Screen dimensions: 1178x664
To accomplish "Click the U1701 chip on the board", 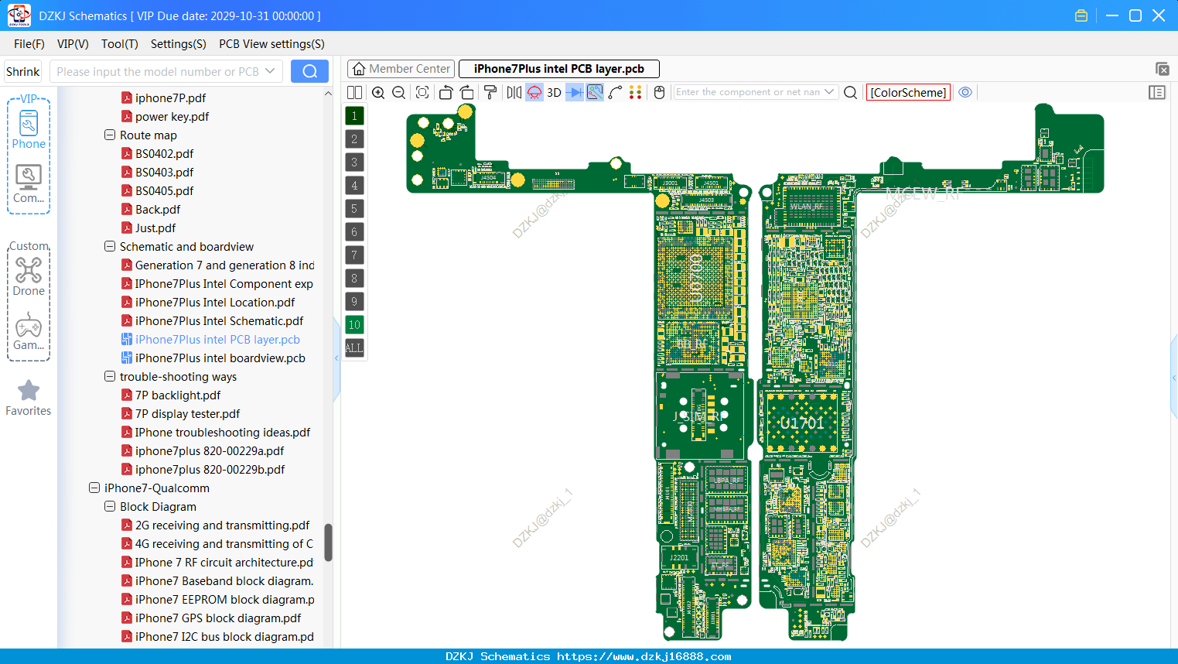I will click(x=801, y=423).
